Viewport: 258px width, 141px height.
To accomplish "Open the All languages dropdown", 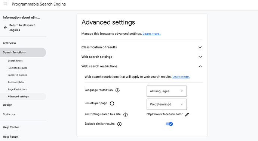I will pos(166,91).
